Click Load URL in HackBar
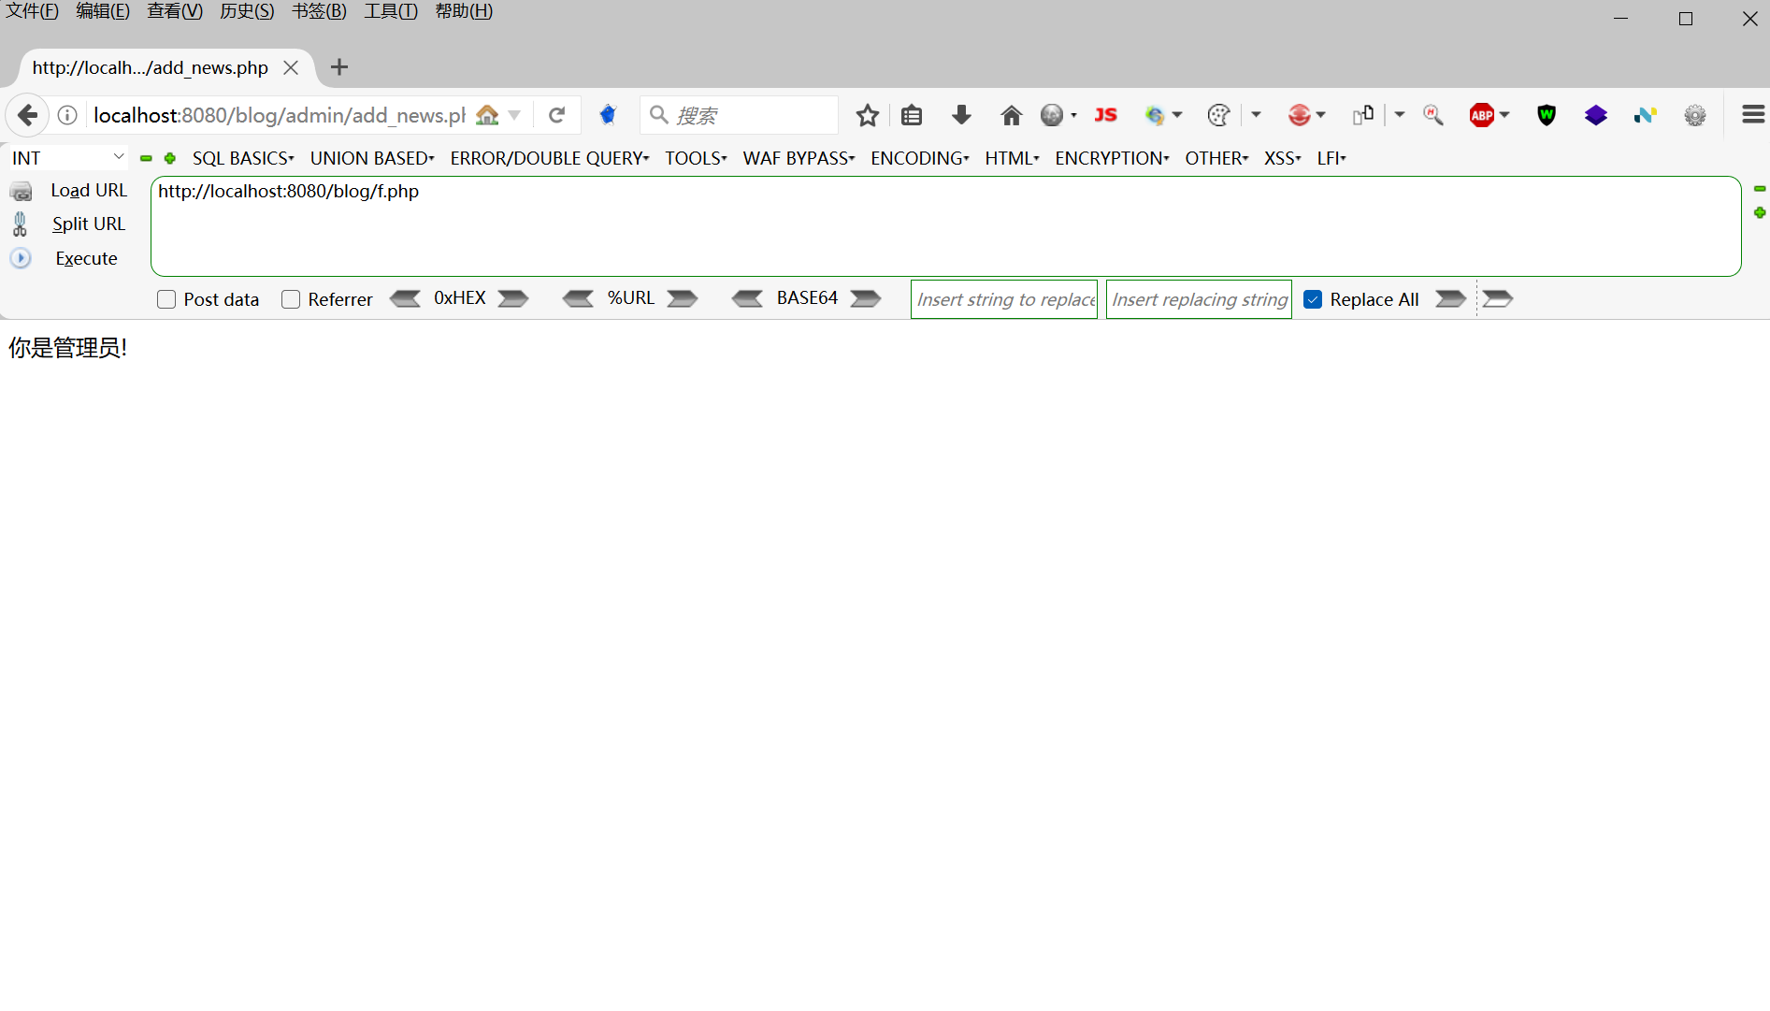This screenshot has width=1770, height=1011. point(89,190)
